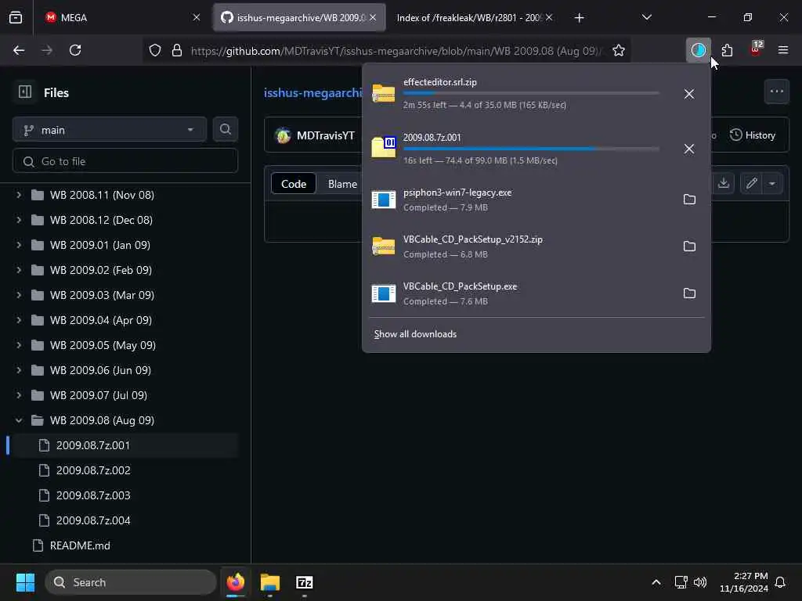Open WB 2009.06 (Jun 09) folder row
802x601 pixels.
tap(125, 370)
